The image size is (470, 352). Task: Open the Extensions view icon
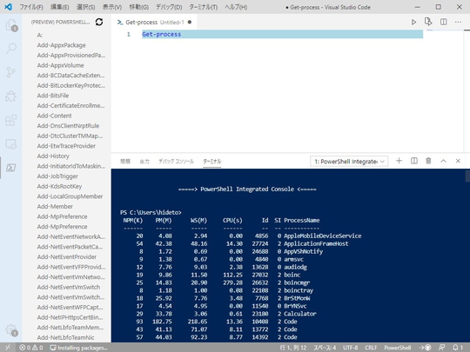11,120
